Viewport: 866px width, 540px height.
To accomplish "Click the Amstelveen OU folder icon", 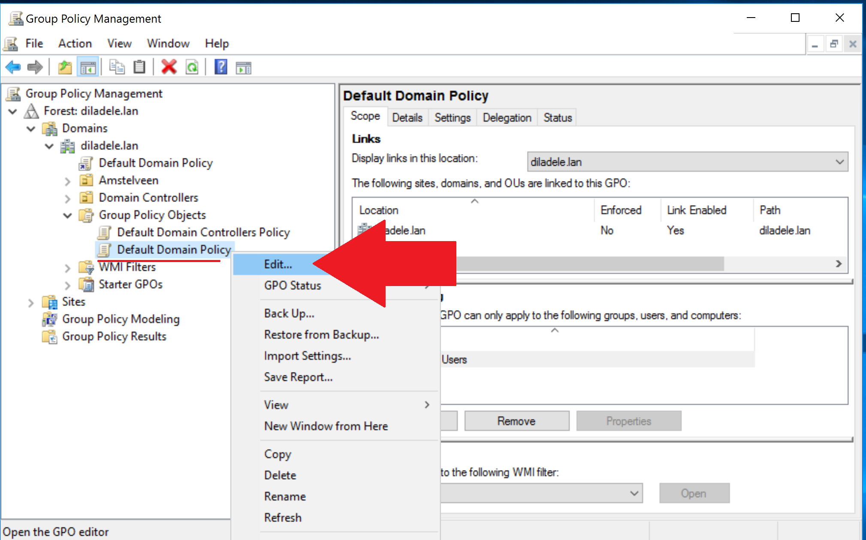I will [87, 180].
